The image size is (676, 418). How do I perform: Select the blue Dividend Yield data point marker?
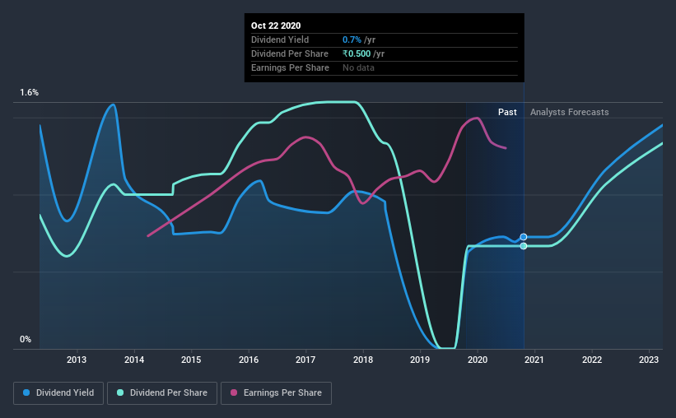tap(524, 237)
